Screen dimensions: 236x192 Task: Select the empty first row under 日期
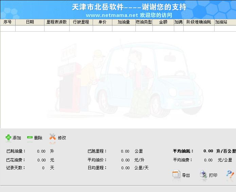coord(30,29)
